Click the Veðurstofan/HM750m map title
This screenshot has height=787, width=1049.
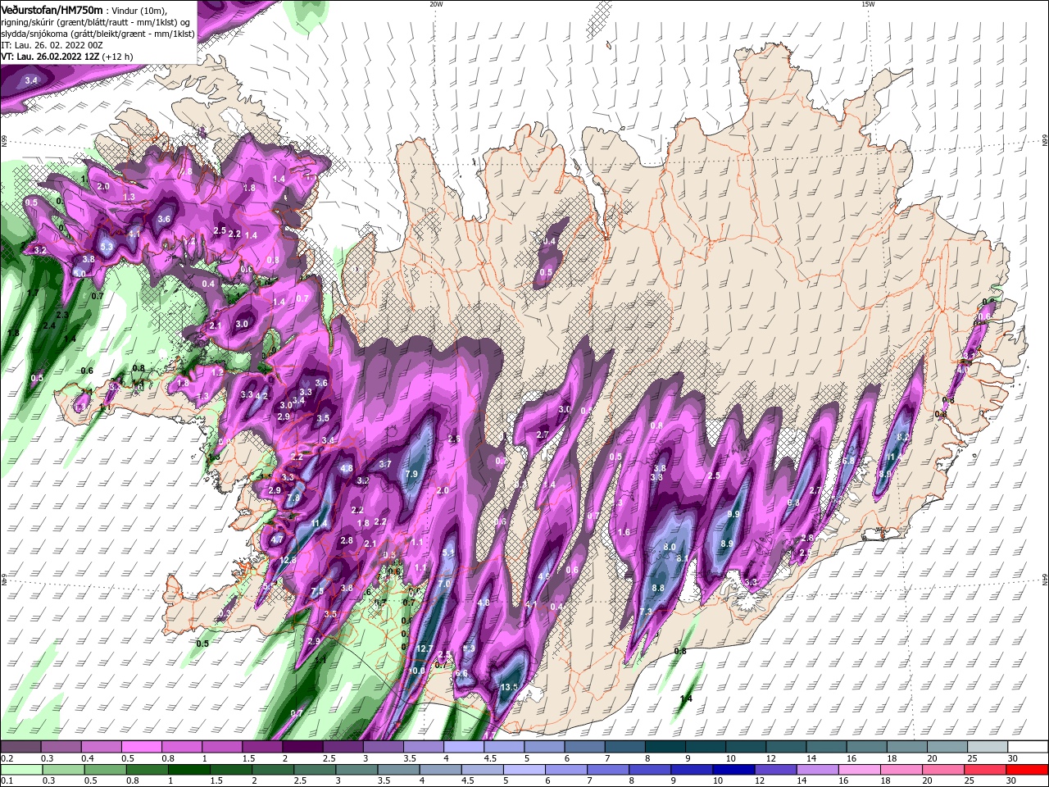click(x=52, y=10)
